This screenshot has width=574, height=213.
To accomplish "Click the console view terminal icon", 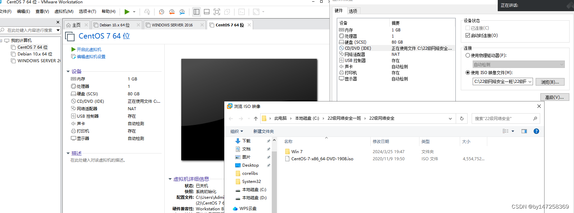I will point(242,12).
